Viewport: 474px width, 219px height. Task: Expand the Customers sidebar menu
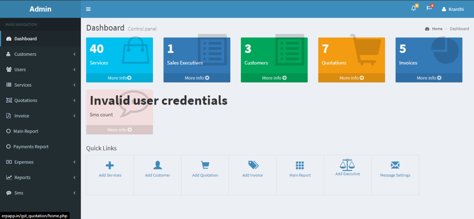coord(40,54)
